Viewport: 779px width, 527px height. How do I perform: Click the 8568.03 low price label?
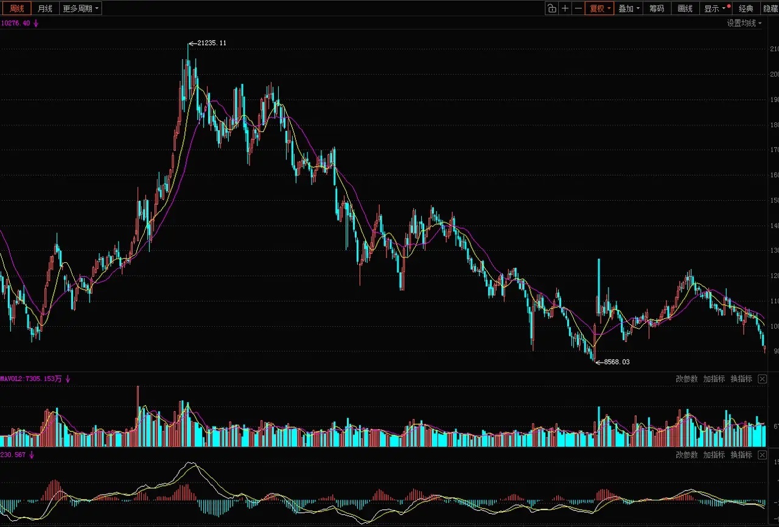617,362
